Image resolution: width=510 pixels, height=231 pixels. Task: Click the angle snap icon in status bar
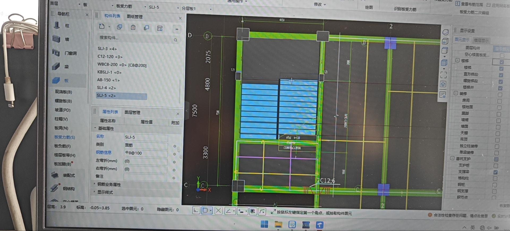(x=228, y=211)
